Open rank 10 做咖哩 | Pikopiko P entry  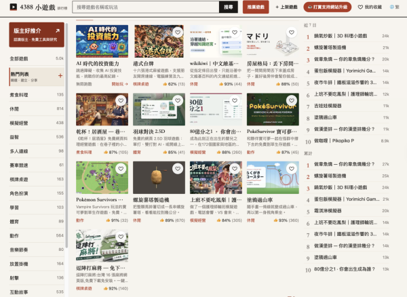[x=347, y=141]
